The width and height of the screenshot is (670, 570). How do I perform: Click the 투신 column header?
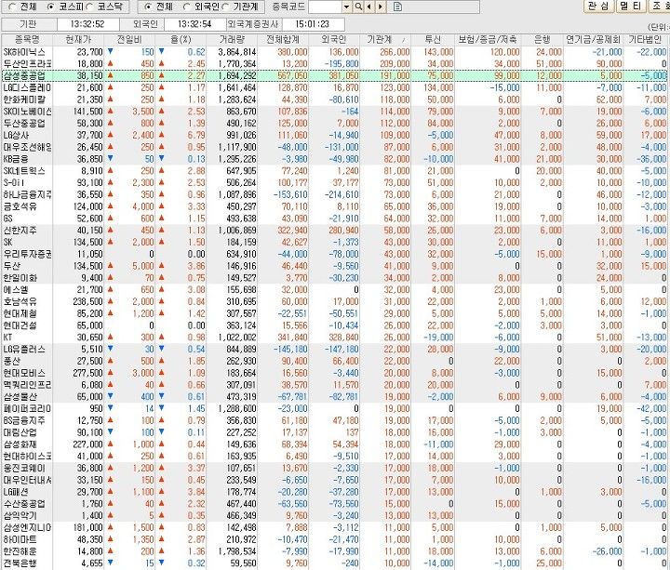point(433,40)
